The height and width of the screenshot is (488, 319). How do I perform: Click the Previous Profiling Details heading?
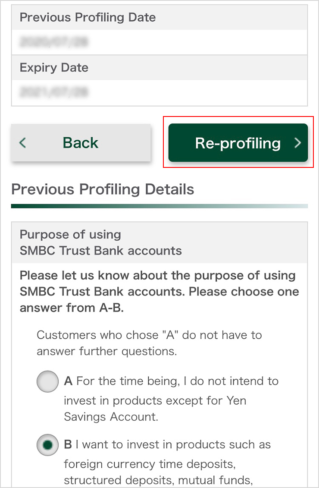coord(103,189)
